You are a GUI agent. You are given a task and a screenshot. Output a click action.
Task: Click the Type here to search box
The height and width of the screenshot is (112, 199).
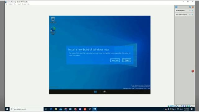tap(27, 109)
